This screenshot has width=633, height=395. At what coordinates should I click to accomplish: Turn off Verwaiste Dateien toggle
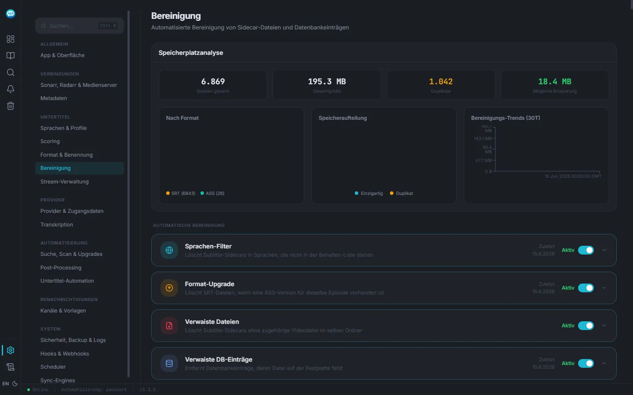pyautogui.click(x=586, y=326)
